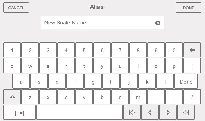Tap the forward slash key
This screenshot has height=121, width=205.
pos(192,97)
